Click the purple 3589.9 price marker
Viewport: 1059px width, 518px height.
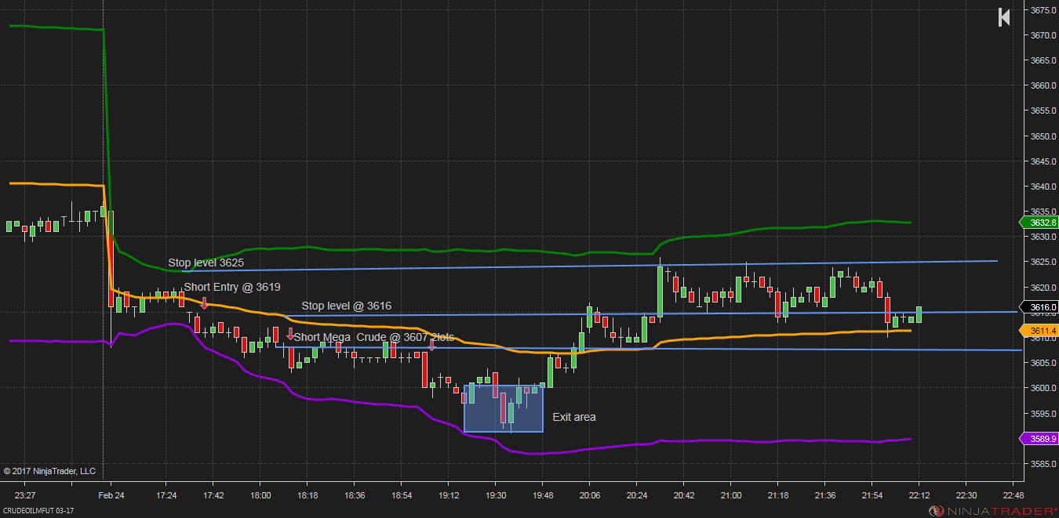(x=1038, y=439)
